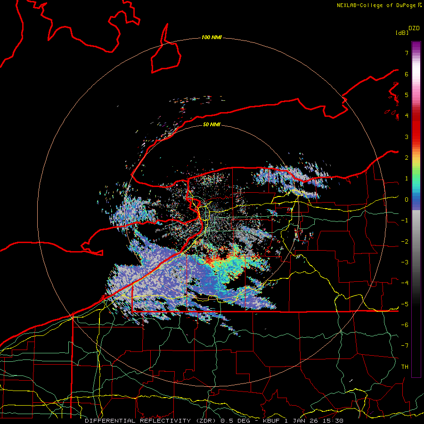The width and height of the screenshot is (424, 424).
Task: Click the 100 NMI range ring label
Action: click(x=212, y=37)
